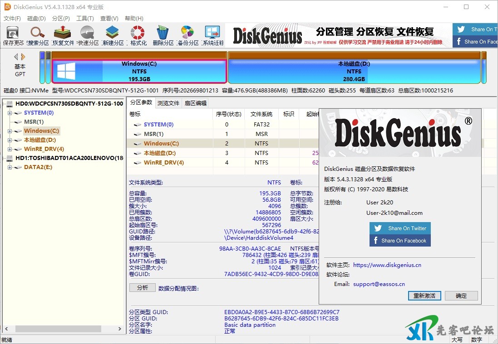498x344 pixels.
Task: Expand the SYSTEM(0) tree node
Action: click(10, 113)
